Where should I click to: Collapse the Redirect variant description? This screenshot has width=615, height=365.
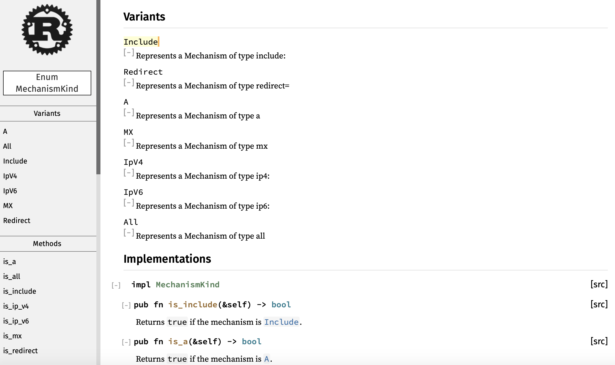click(128, 83)
